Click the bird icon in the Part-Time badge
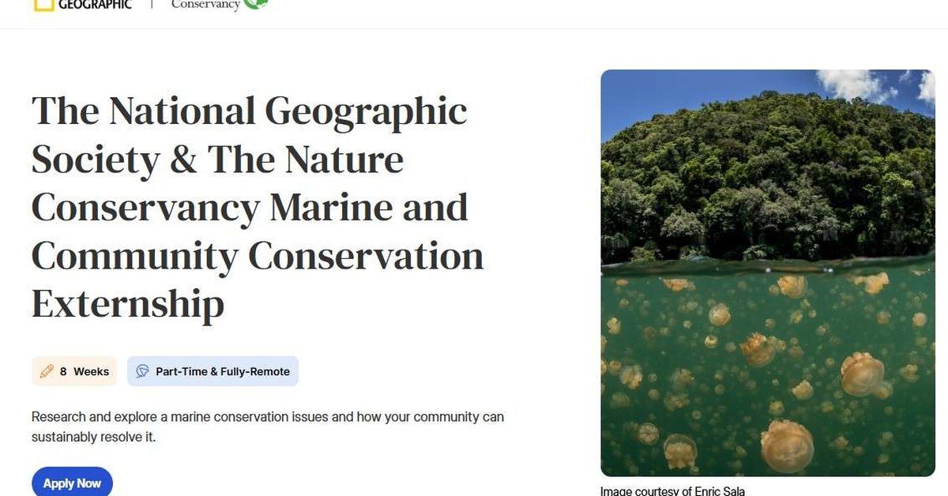The image size is (948, 496). click(x=142, y=370)
